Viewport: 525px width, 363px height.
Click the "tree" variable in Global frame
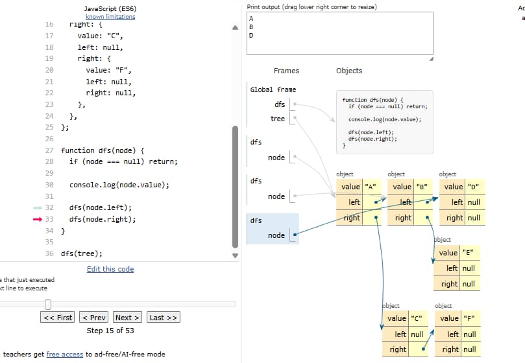tap(278, 119)
